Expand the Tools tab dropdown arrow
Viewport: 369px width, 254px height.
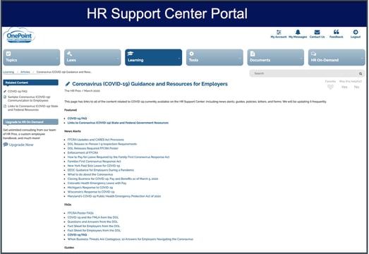click(240, 58)
